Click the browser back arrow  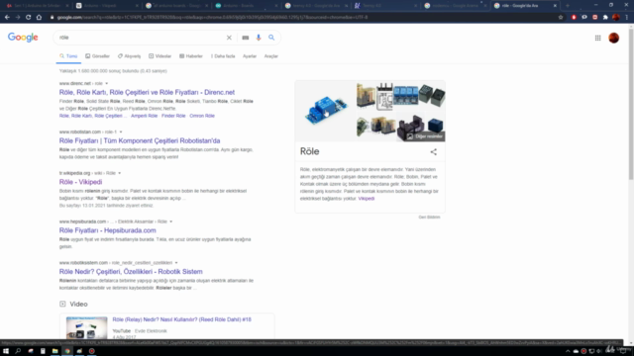click(7, 18)
